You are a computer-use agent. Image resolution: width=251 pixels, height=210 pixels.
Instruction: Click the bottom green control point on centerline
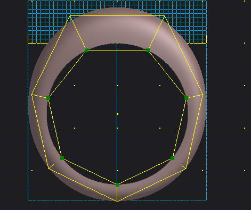point(117,185)
